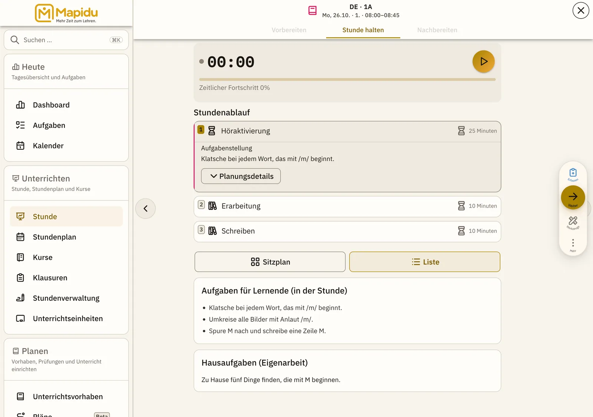Click the Mapidu logo
The height and width of the screenshot is (417, 593).
[66, 13]
